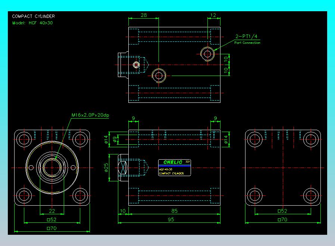This screenshot has height=246, width=335.
Task: Select the 'Model: HCF 40x30' label
Action: click(32, 23)
